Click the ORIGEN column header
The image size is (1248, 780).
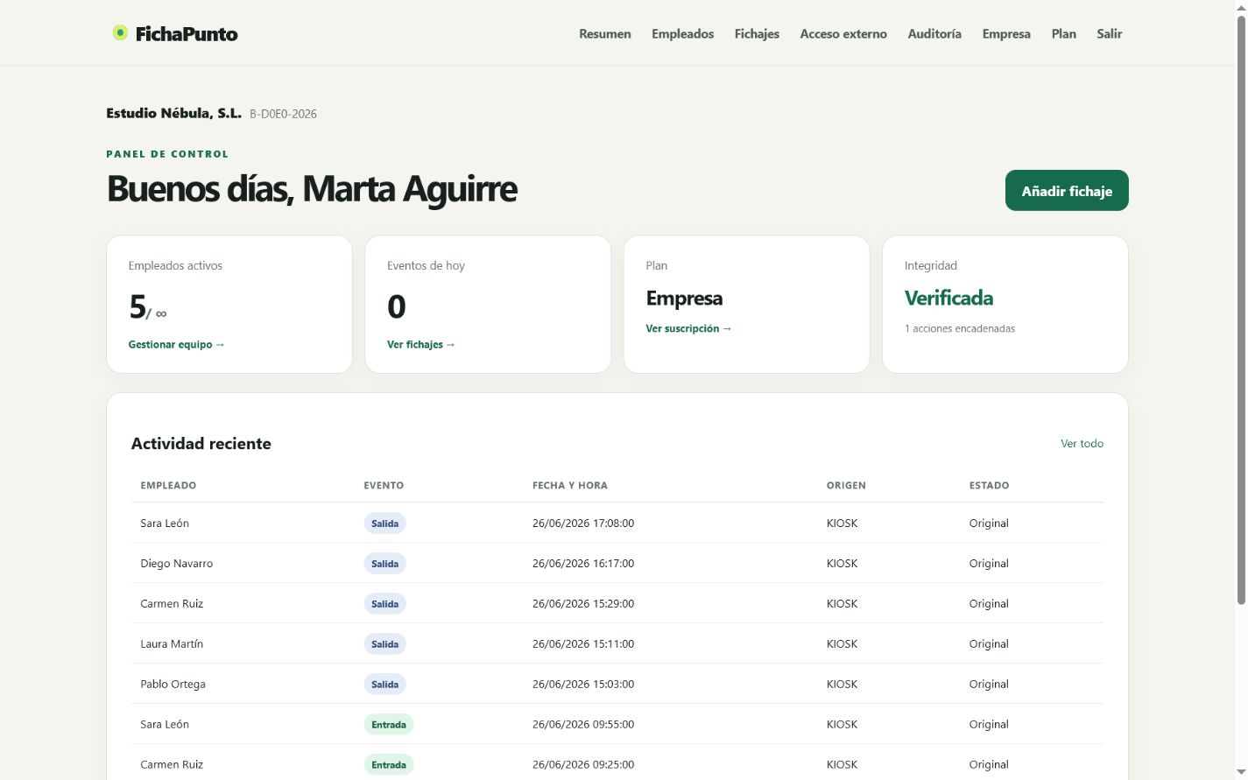[846, 486]
